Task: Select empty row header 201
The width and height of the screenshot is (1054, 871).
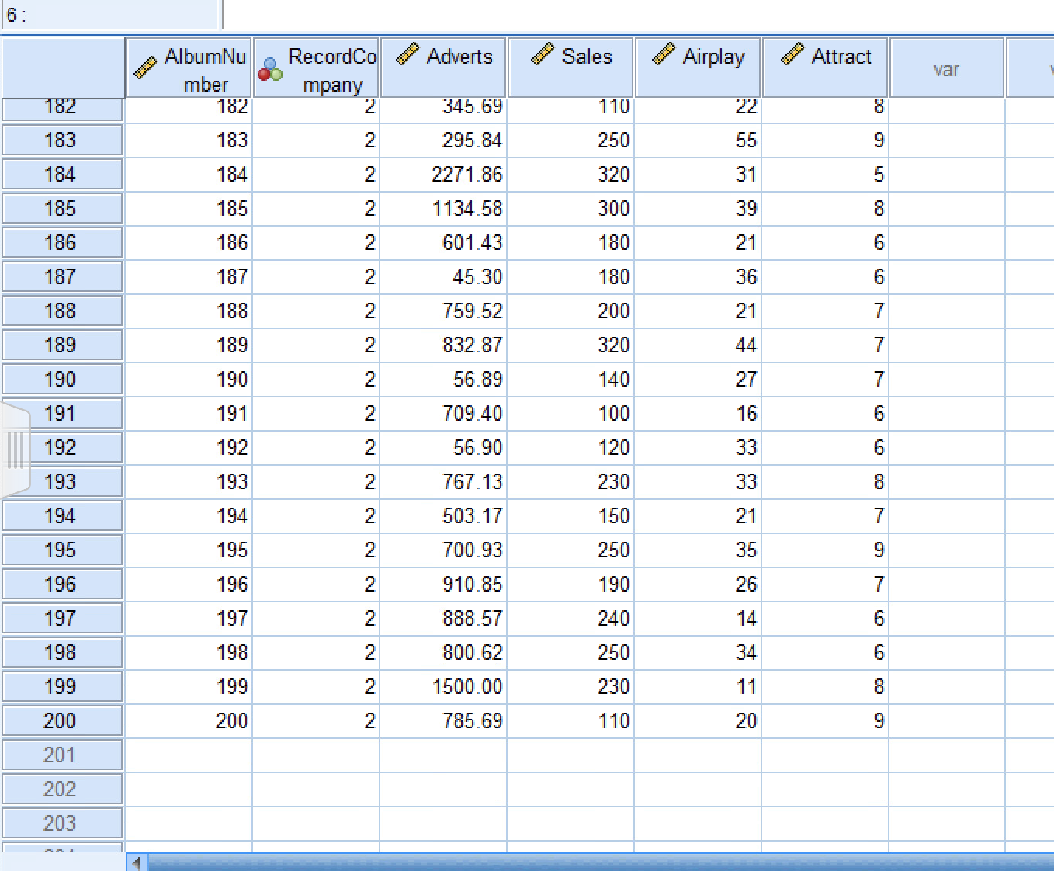Action: click(x=62, y=755)
